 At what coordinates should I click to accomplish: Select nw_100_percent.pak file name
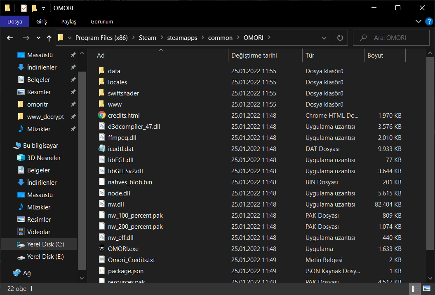click(x=135, y=215)
